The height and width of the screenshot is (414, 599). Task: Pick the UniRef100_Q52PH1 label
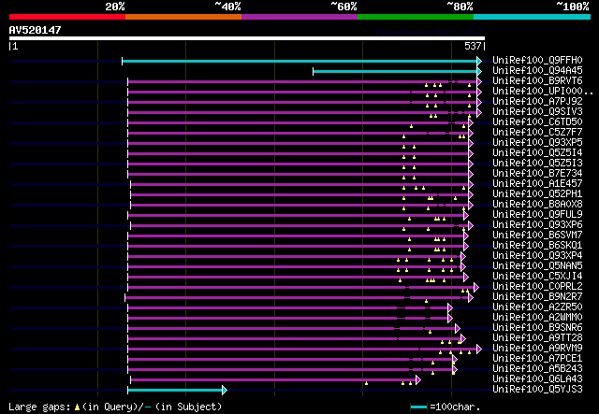tap(537, 193)
